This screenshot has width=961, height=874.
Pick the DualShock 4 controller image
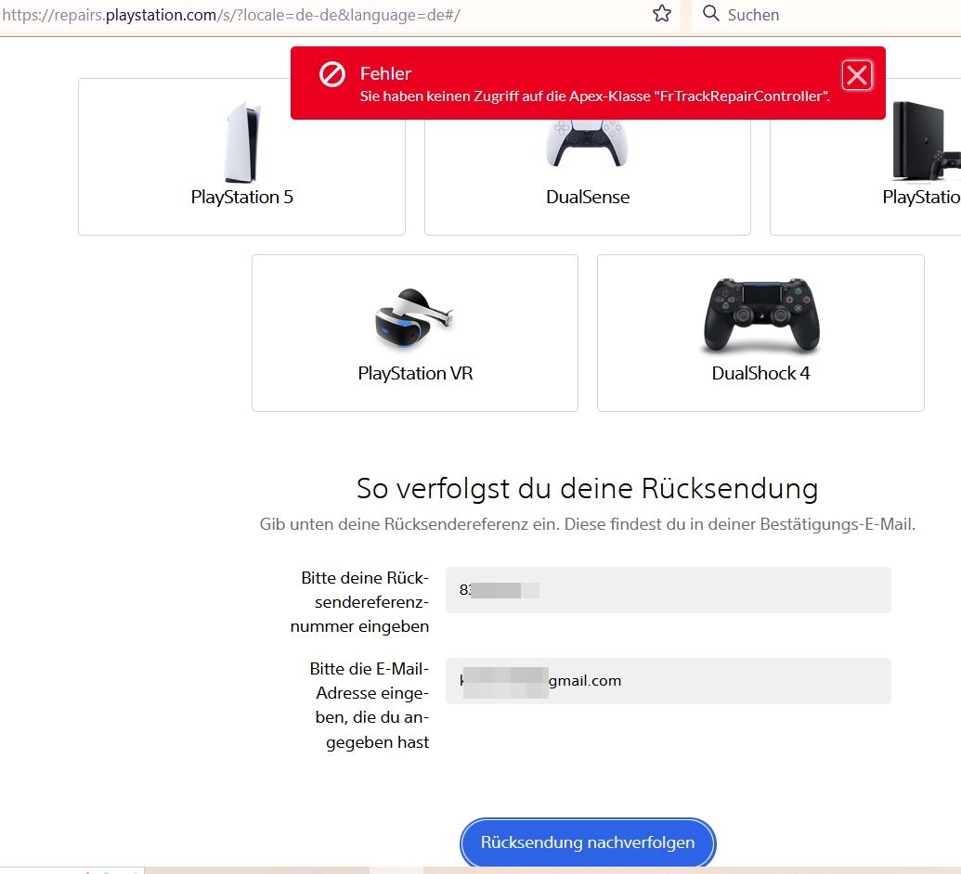760,315
